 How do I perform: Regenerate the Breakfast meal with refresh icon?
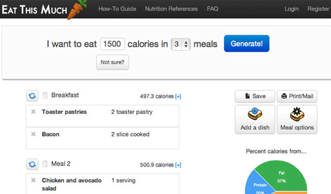coord(32,95)
